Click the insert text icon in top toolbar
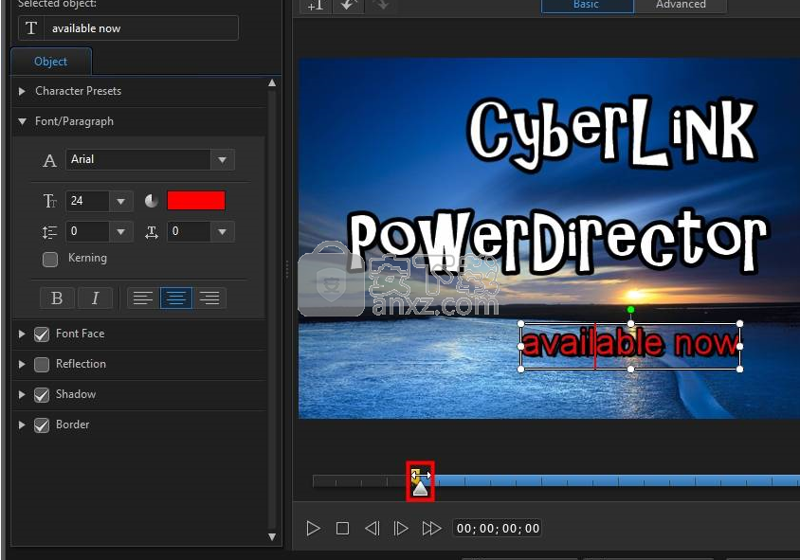This screenshot has height=560, width=800. click(316, 5)
